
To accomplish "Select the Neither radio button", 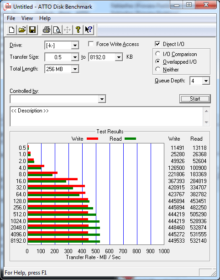I will click(158, 70).
